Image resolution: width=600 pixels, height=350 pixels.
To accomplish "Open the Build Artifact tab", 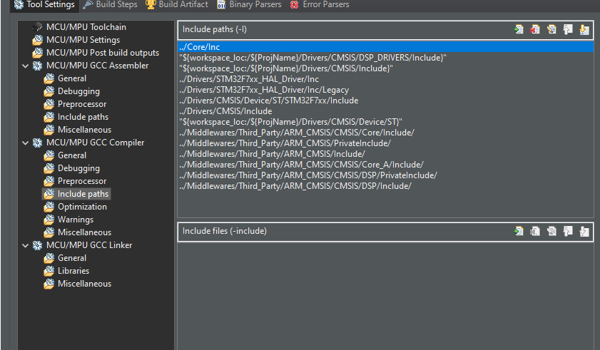I will tap(177, 5).
